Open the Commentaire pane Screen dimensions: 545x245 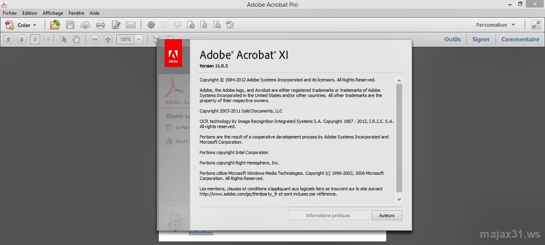click(x=520, y=39)
